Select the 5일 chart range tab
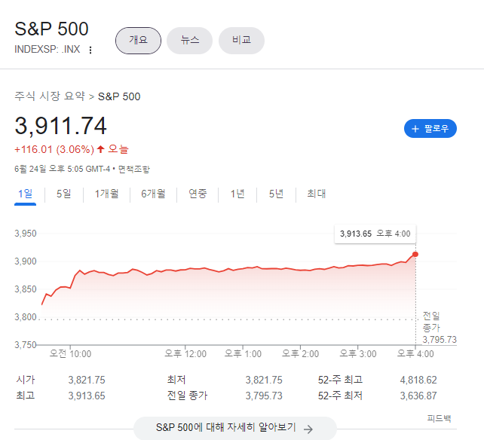 tap(63, 194)
